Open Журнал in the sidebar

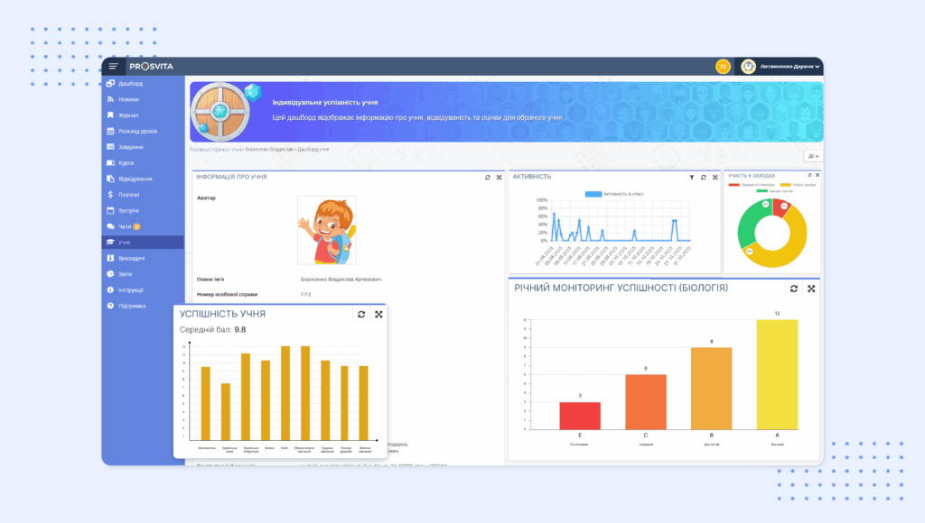(x=128, y=115)
